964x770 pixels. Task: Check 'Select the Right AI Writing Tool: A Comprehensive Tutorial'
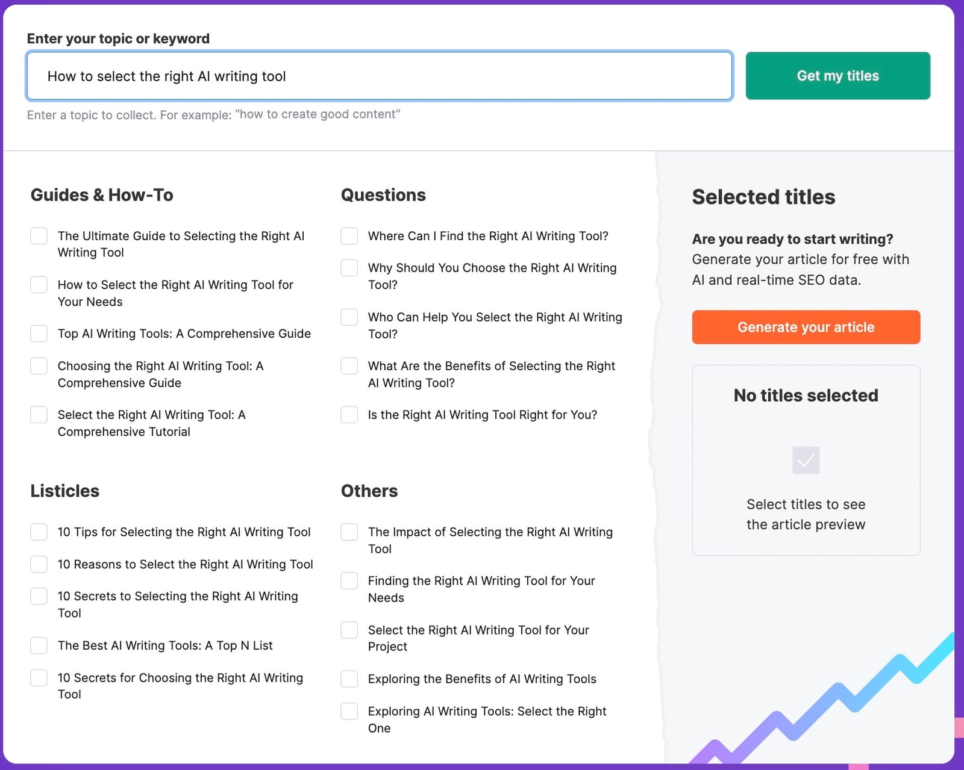click(39, 414)
